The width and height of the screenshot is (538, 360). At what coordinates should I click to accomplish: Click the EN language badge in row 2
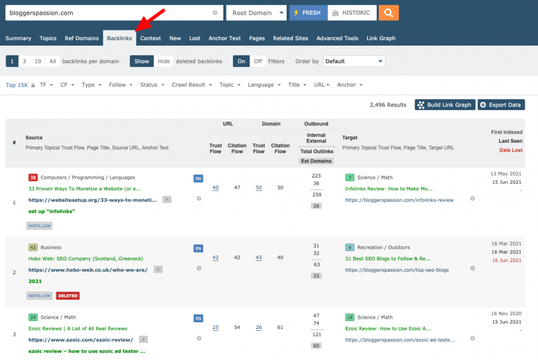[198, 248]
